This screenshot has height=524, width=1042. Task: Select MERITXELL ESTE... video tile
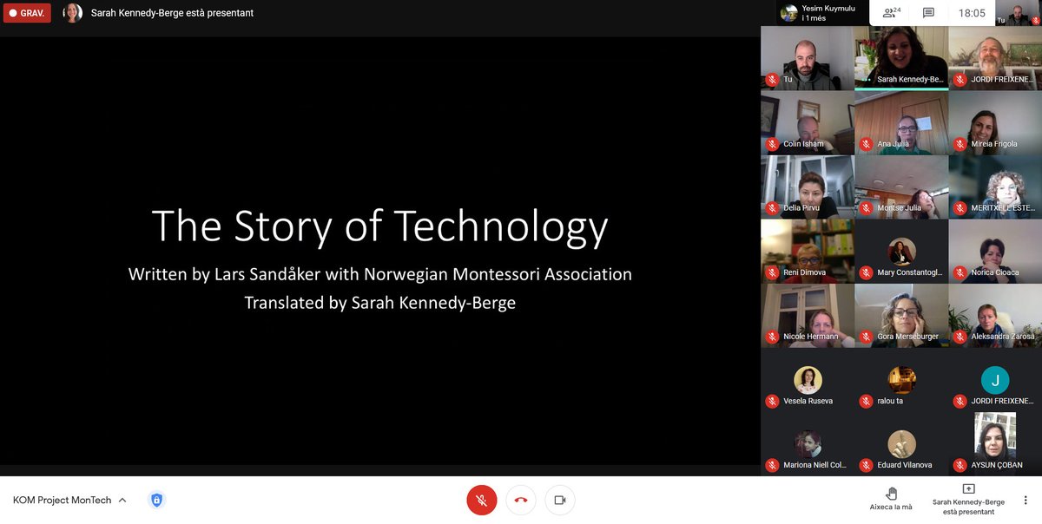click(995, 187)
